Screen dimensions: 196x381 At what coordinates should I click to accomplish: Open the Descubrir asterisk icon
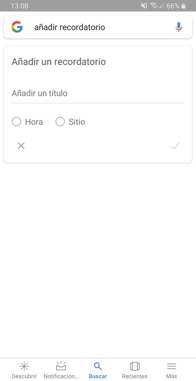pos(24,366)
